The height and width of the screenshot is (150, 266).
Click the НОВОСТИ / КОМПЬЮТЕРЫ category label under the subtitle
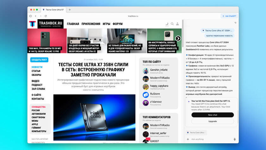coord(93,90)
